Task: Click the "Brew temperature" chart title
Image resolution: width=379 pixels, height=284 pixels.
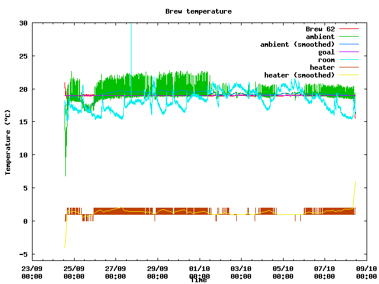Action: coord(198,11)
